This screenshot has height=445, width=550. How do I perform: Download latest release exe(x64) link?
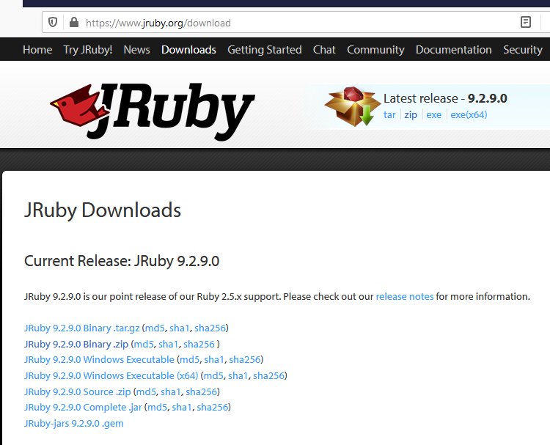(469, 114)
